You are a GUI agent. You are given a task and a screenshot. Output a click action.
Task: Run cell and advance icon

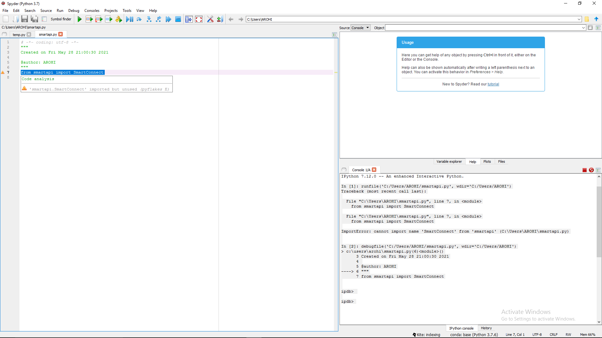pos(99,19)
